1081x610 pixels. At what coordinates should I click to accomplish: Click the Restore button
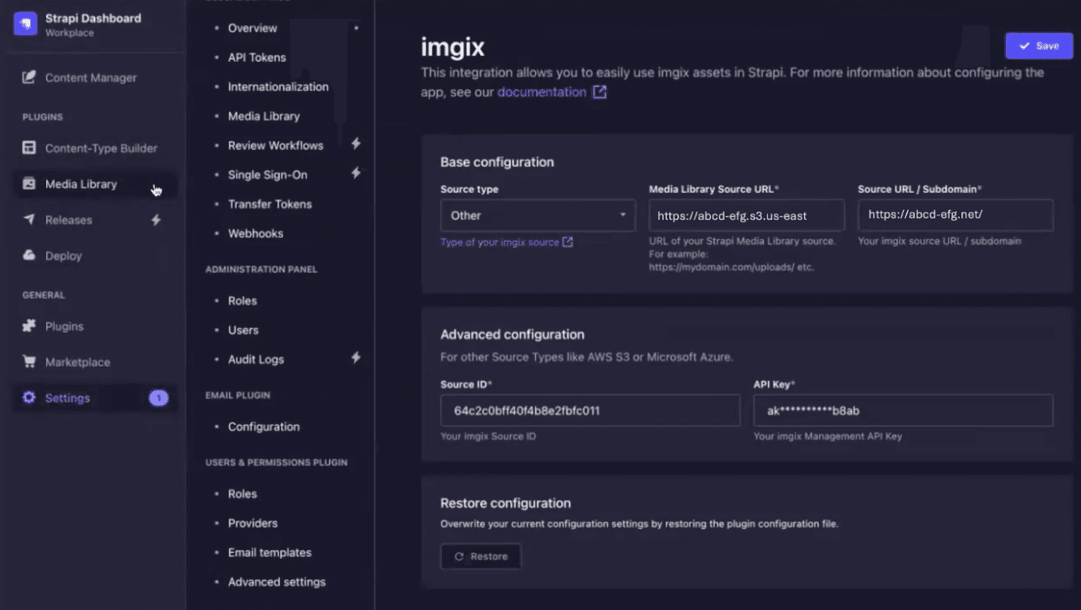(481, 557)
